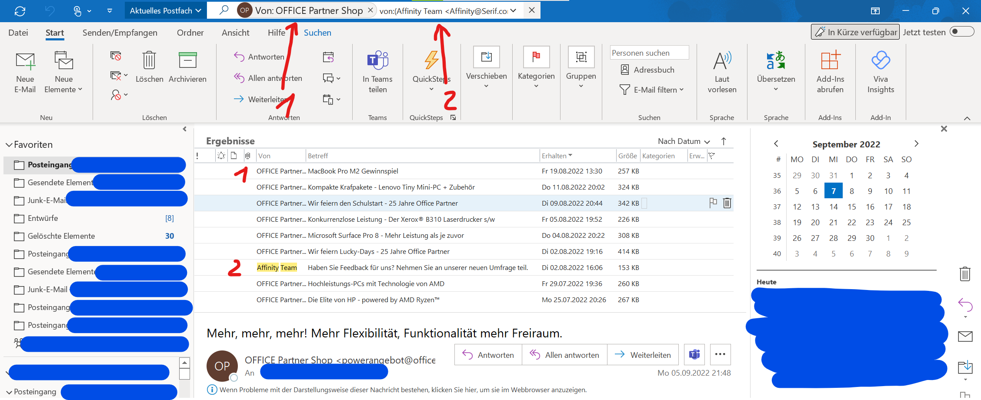Expand the search box options arrow
This screenshot has width=981, height=400.
(x=514, y=10)
